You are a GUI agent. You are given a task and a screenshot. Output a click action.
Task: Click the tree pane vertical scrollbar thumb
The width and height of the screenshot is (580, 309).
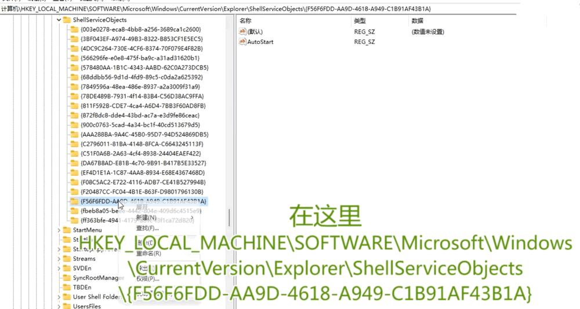[229, 218]
